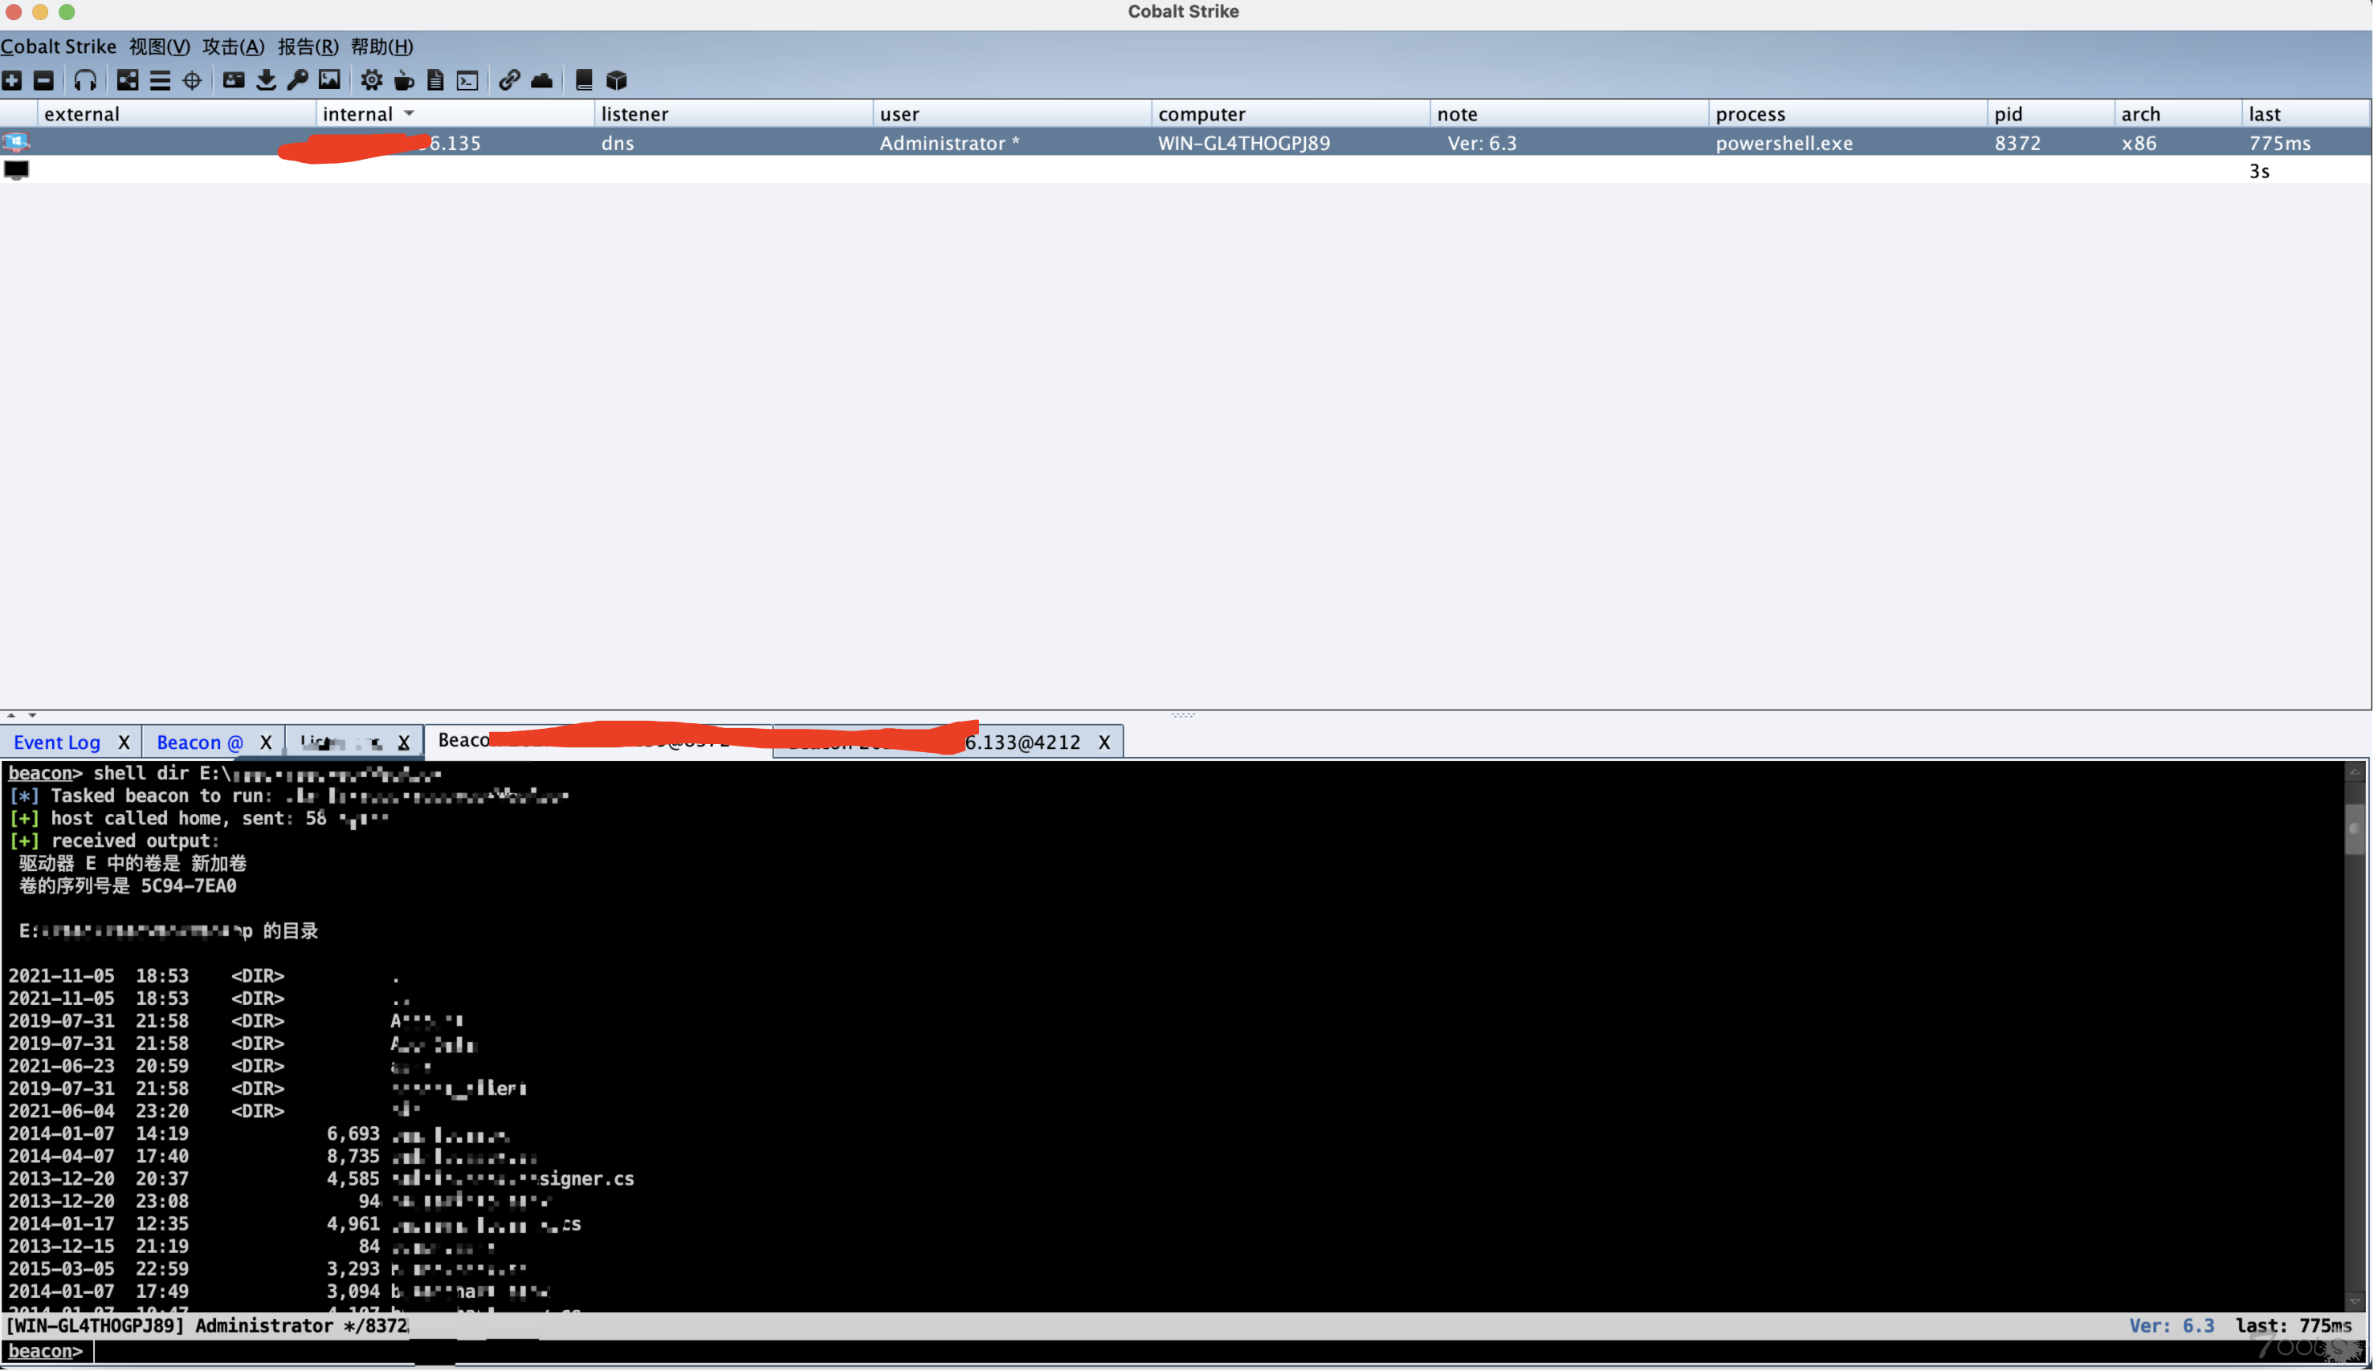This screenshot has height=1371, width=2374.
Task: Click the coffee cup Java applet icon
Action: [404, 80]
